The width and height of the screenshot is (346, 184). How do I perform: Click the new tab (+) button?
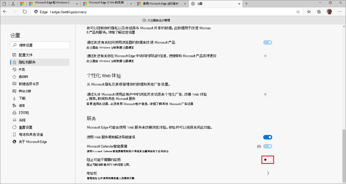pyautogui.click(x=246, y=4)
